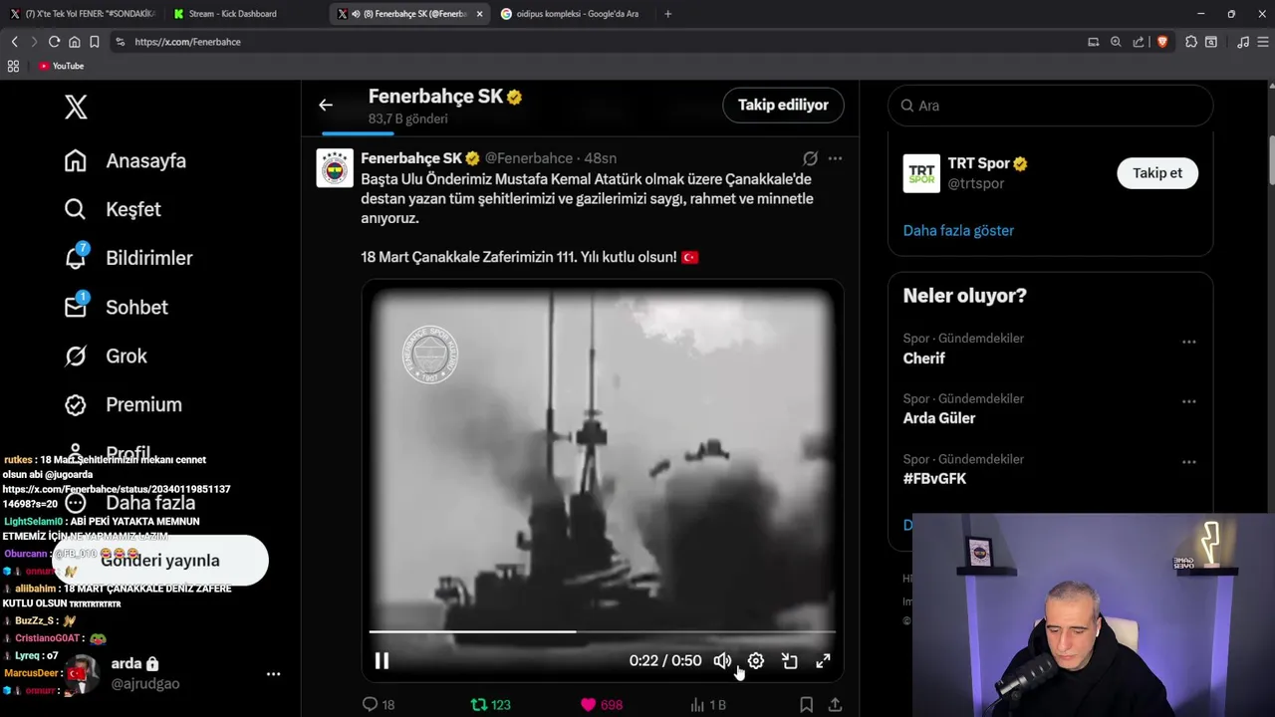Screen dimensions: 1275x717
Task: Open arda account menu three dots
Action: pyautogui.click(x=273, y=674)
